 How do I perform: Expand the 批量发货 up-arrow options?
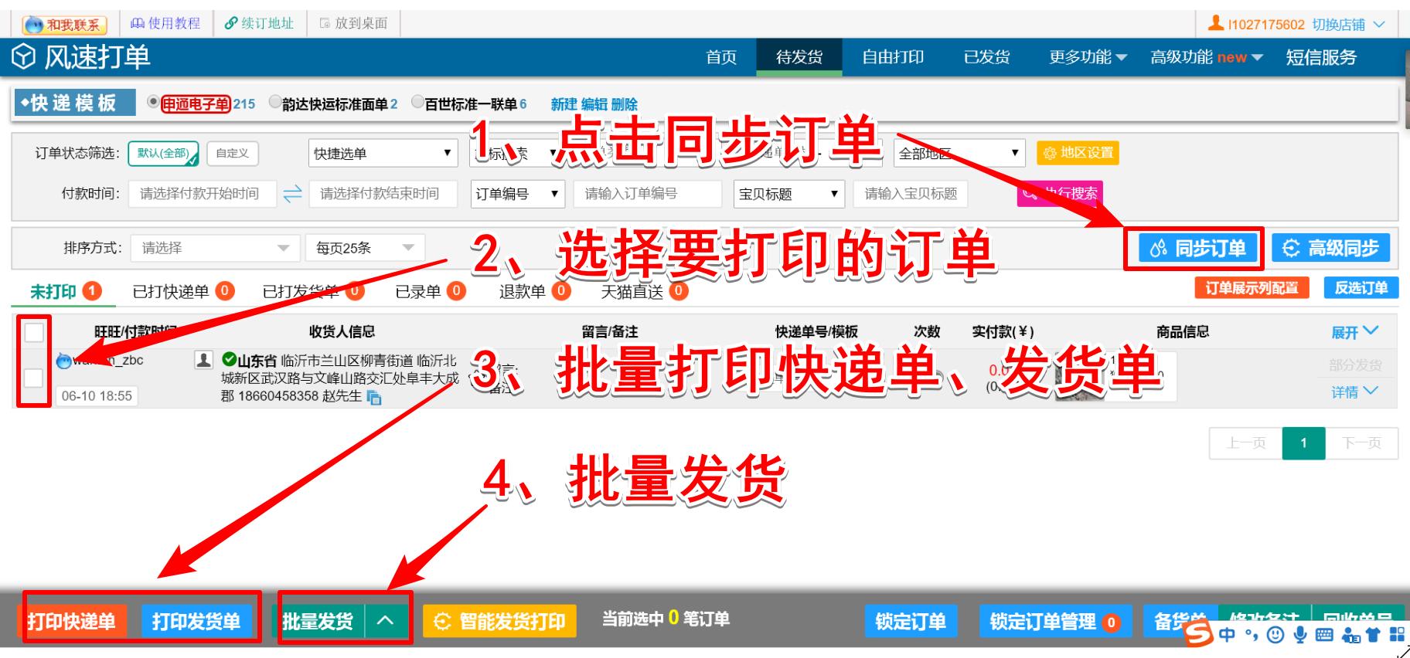click(386, 621)
